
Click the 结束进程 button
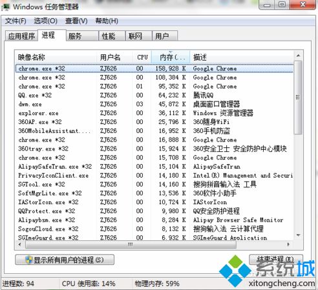[276, 260]
